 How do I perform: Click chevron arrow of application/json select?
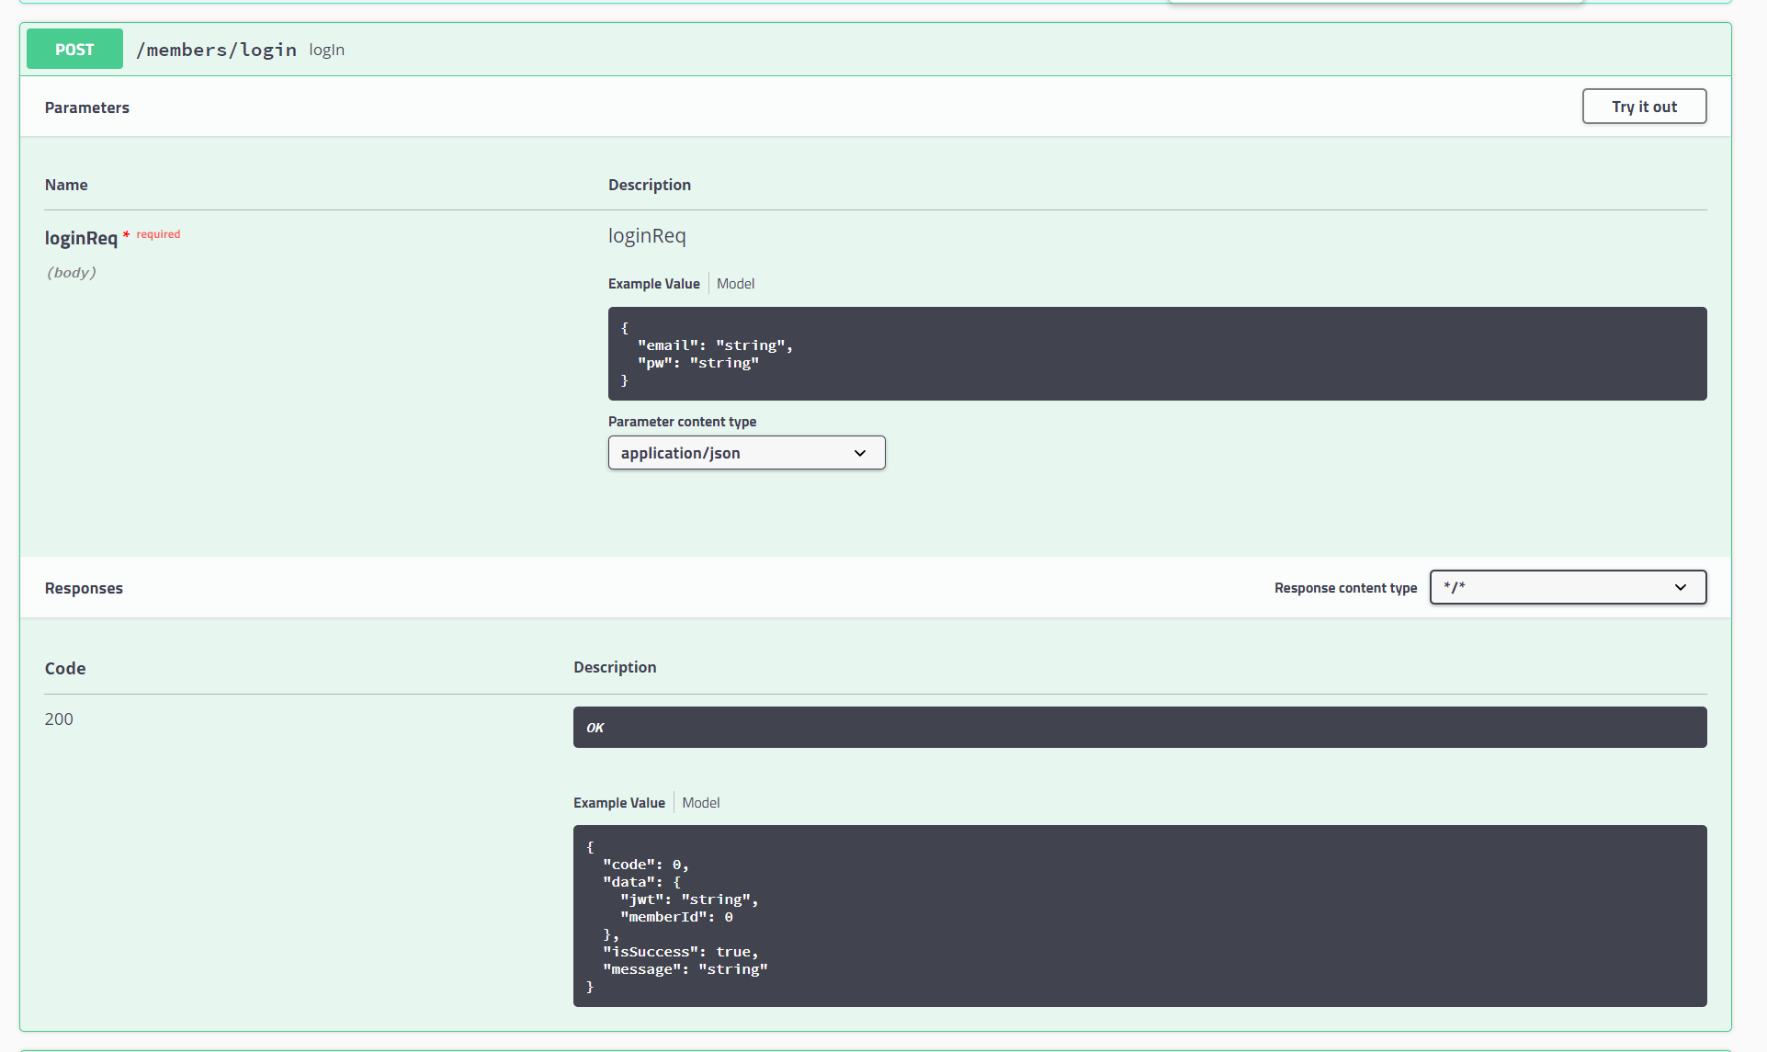click(860, 453)
